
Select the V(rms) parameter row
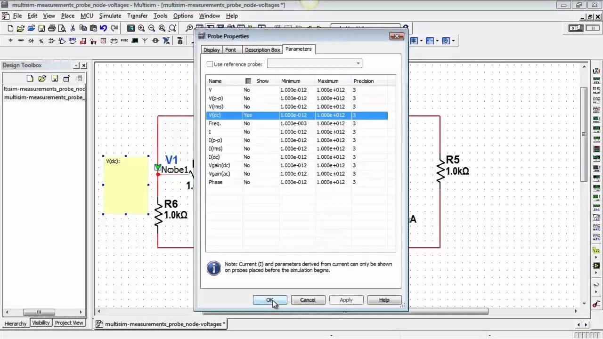point(297,107)
